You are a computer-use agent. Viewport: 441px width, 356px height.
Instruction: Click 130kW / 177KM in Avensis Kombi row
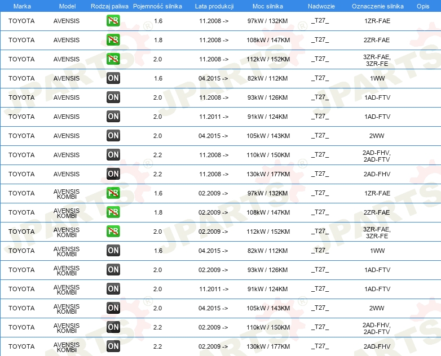[268, 346]
